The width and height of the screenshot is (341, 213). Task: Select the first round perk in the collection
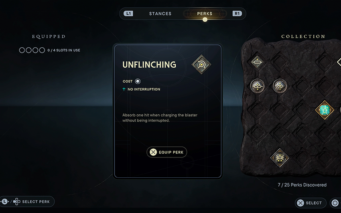[257, 85]
